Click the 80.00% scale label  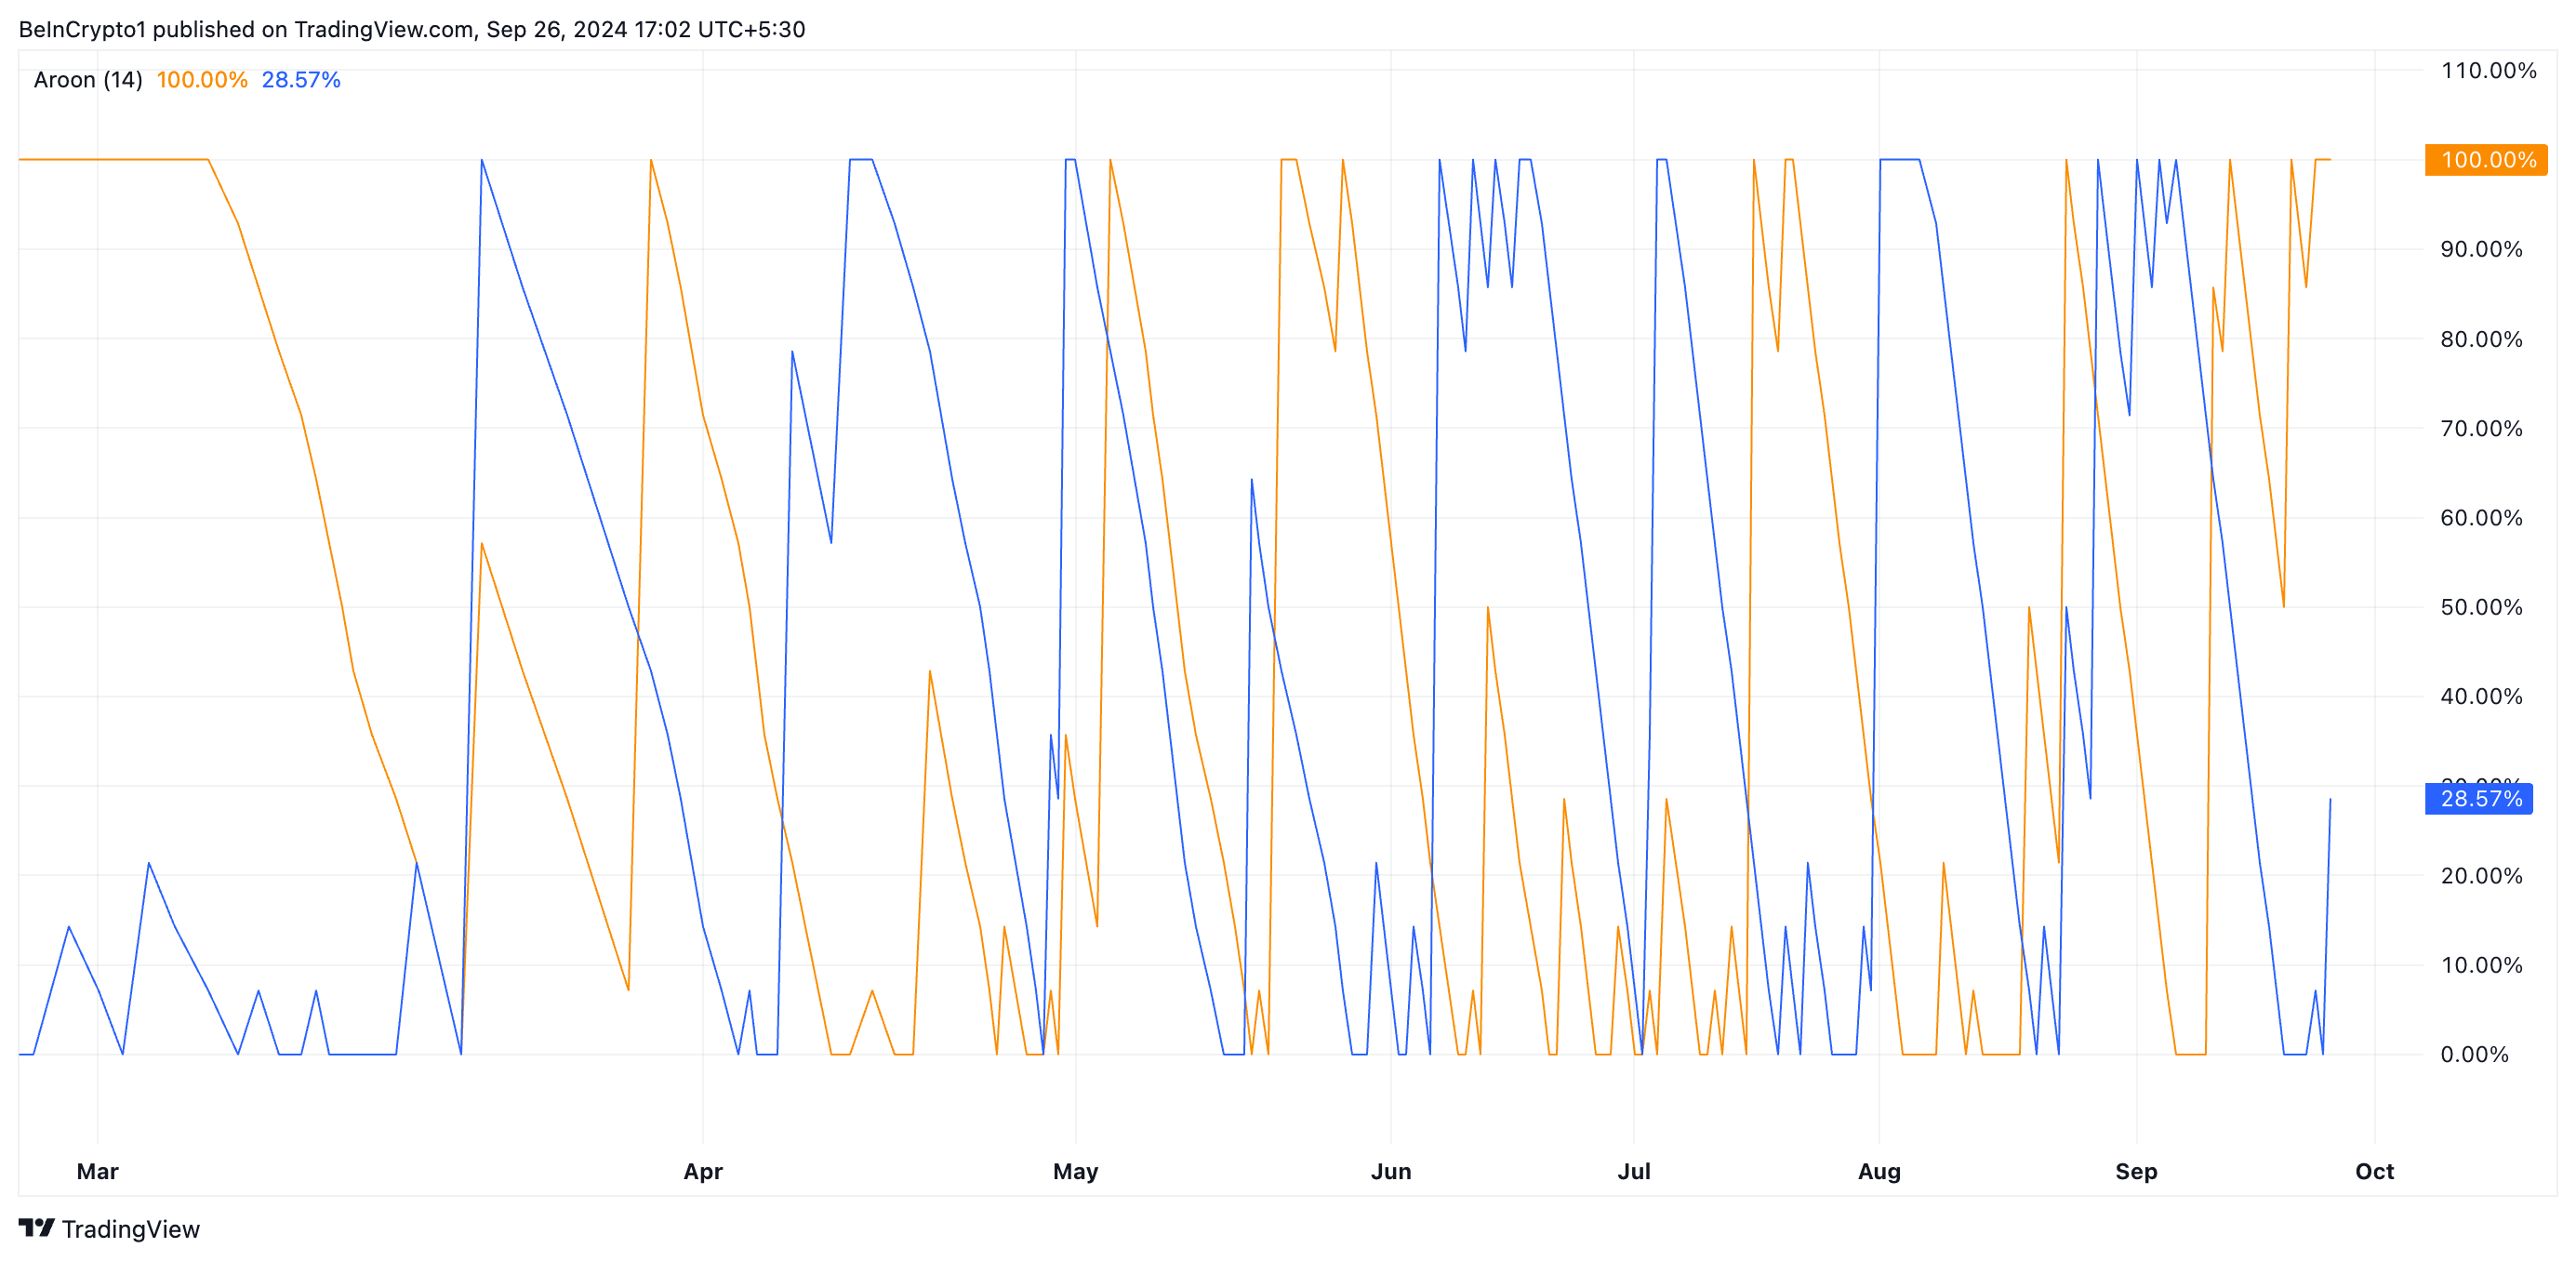pyautogui.click(x=2481, y=339)
